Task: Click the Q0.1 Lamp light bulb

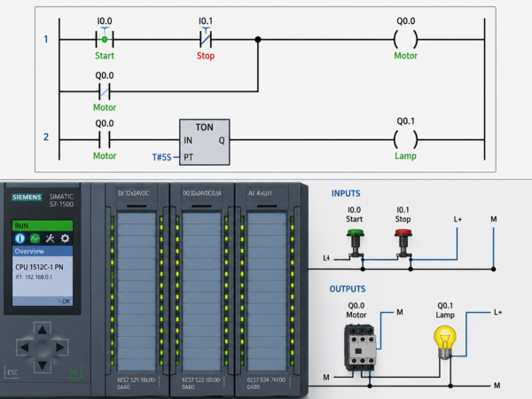Action: point(445,342)
